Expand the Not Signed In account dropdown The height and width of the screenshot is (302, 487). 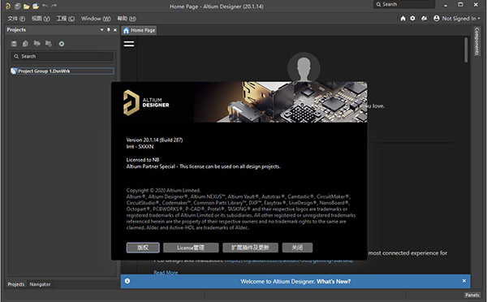pos(456,19)
